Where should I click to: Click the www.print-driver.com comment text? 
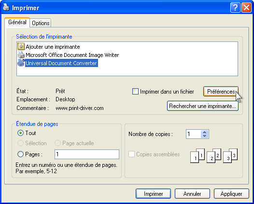click(x=80, y=108)
